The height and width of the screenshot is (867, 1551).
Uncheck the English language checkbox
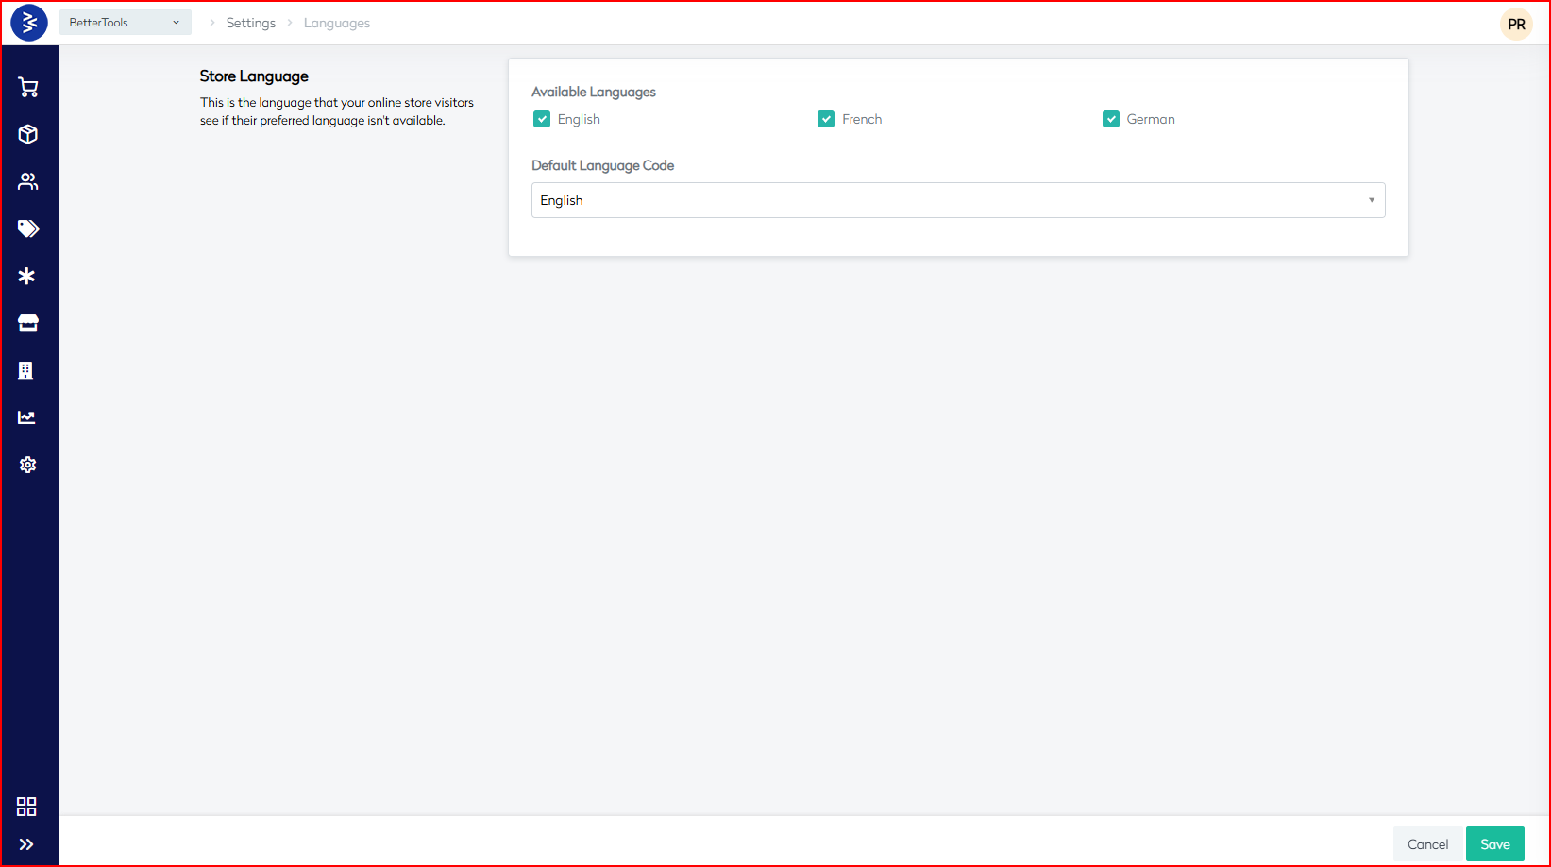[x=542, y=119]
